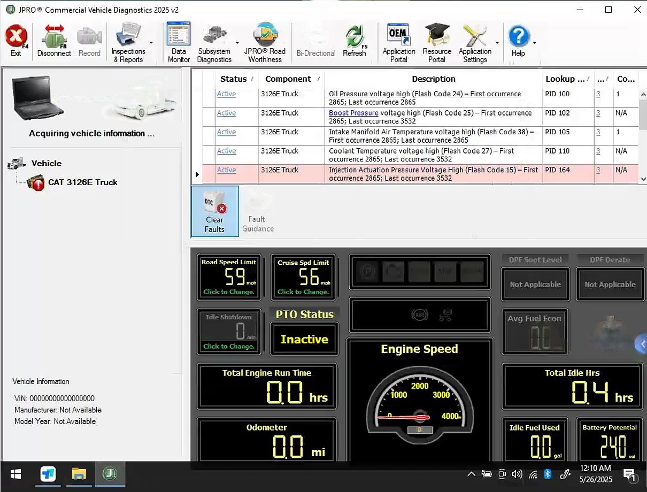Screen dimensions: 647x492
Task: Open Inspections & Reports dropdown arrow
Action: point(151,43)
